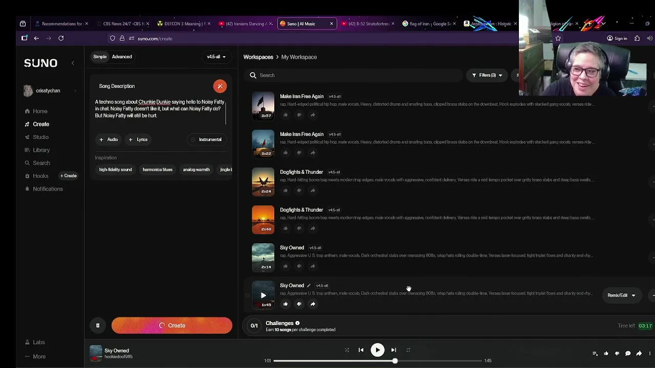The image size is (655, 368).
Task: Open the v4.5-all model dropdown
Action: coord(216,57)
